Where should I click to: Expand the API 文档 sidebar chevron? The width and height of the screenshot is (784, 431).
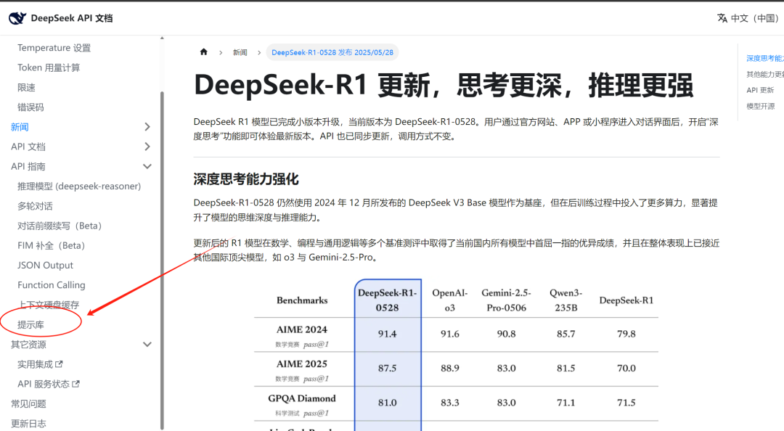coord(147,147)
